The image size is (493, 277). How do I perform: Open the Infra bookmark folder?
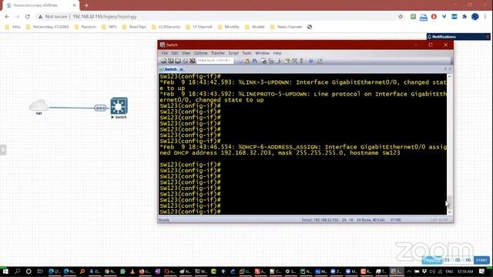13,27
